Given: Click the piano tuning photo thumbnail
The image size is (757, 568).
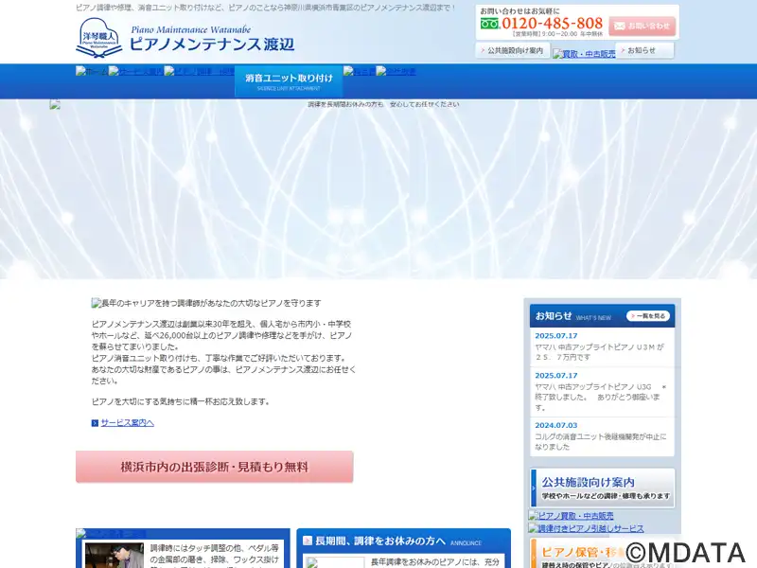Looking at the screenshot, I should click(x=115, y=555).
